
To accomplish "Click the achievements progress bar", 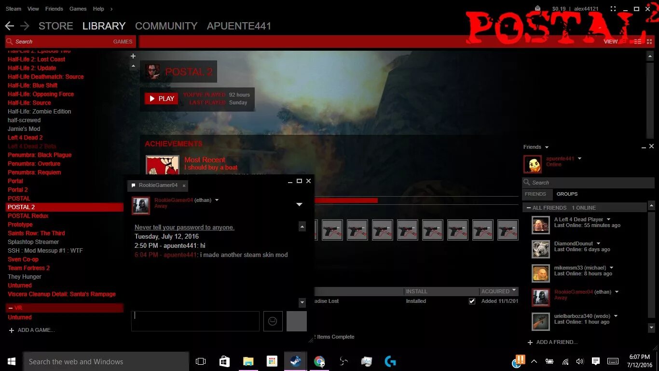I will (x=346, y=200).
